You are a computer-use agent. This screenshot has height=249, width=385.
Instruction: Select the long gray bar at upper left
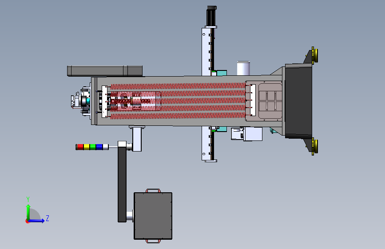105,71
